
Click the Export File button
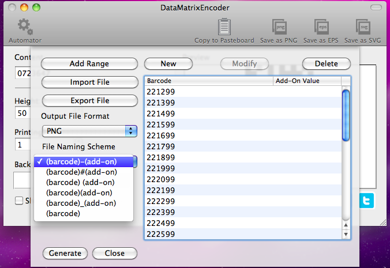pyautogui.click(x=90, y=100)
